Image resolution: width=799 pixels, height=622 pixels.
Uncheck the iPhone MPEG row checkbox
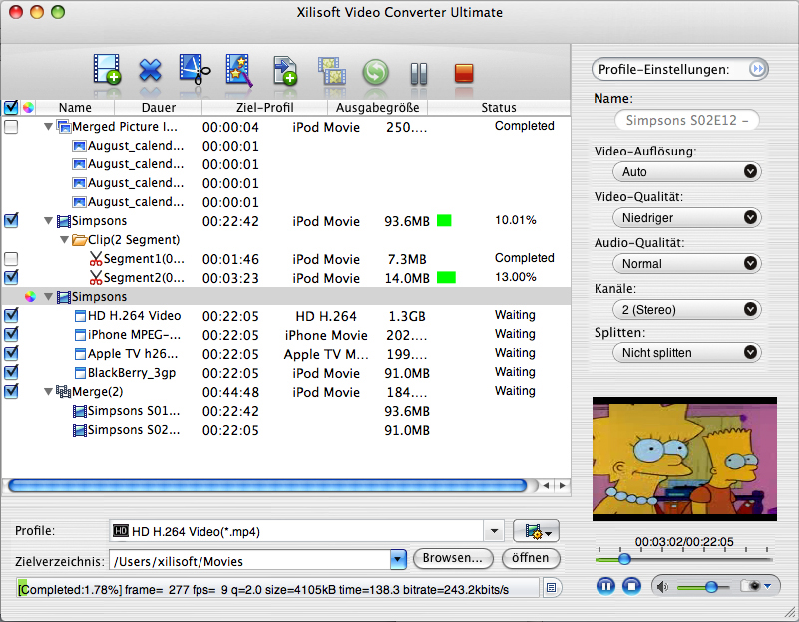tap(11, 334)
